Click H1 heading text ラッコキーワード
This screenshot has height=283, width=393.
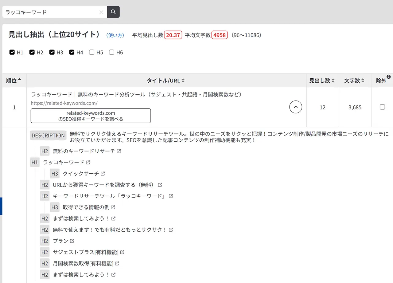coord(64,162)
